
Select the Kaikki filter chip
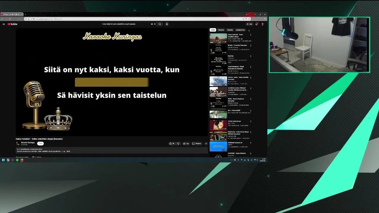[x=213, y=30]
